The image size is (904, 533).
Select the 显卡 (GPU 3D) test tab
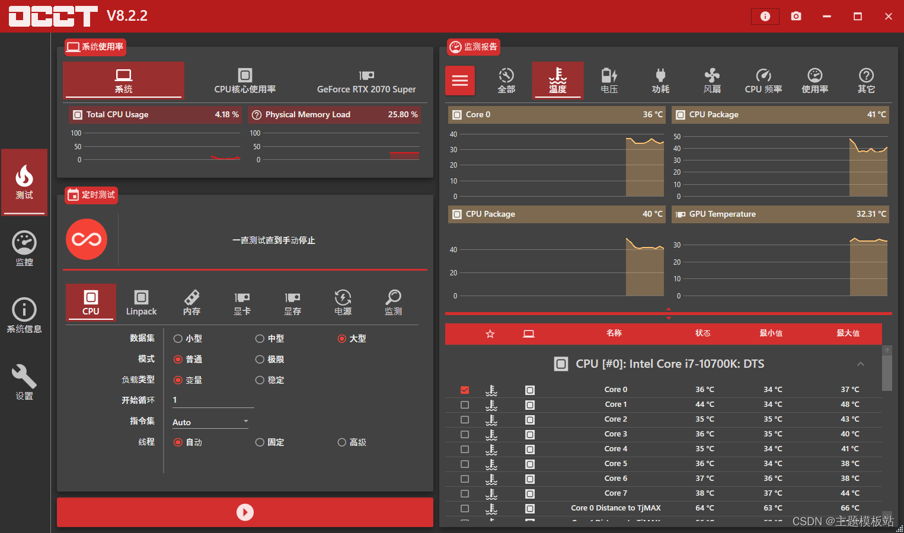tap(242, 303)
